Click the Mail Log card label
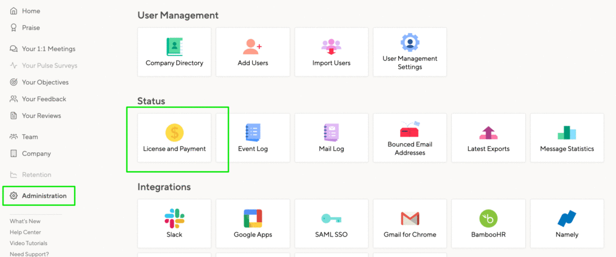Viewport: 616px width, 257px height. 331,149
